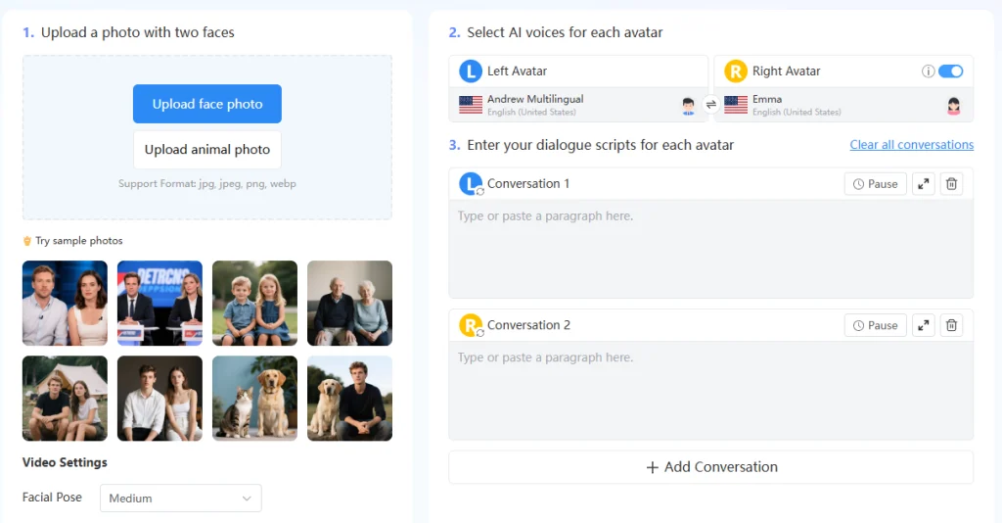The width and height of the screenshot is (1002, 523).
Task: Click the Left Avatar label
Action: click(x=517, y=71)
